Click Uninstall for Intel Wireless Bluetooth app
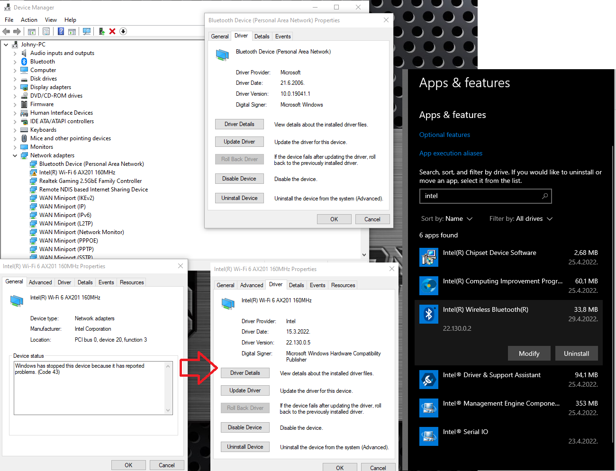Viewport: 616px width, 471px height. pyautogui.click(x=576, y=353)
